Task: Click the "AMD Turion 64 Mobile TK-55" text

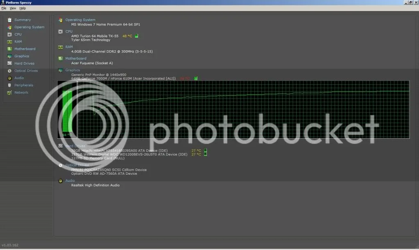Action: click(95, 36)
